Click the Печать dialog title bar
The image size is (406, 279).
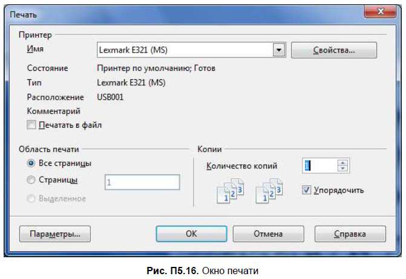[182, 11]
